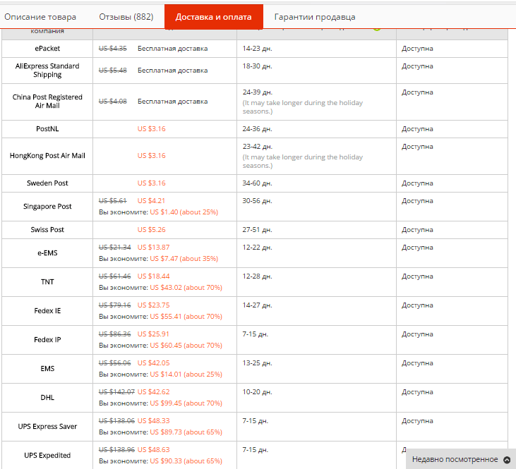
Task: Click the 14-23 дн. delivery time
Action: [x=258, y=49]
